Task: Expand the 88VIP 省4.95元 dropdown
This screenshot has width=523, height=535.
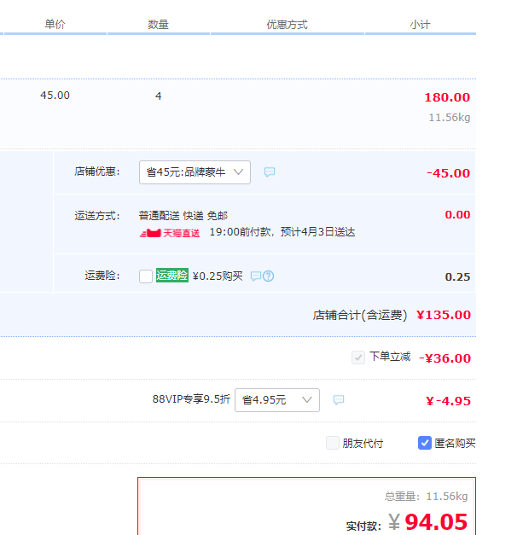Action: click(x=276, y=400)
